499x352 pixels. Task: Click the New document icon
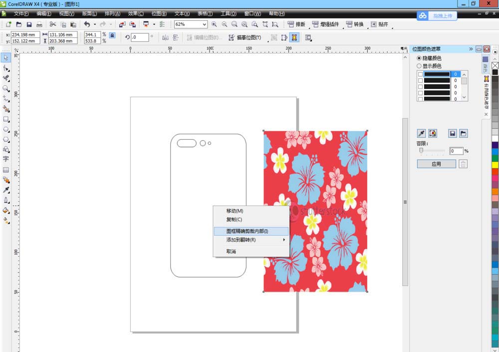8,24
